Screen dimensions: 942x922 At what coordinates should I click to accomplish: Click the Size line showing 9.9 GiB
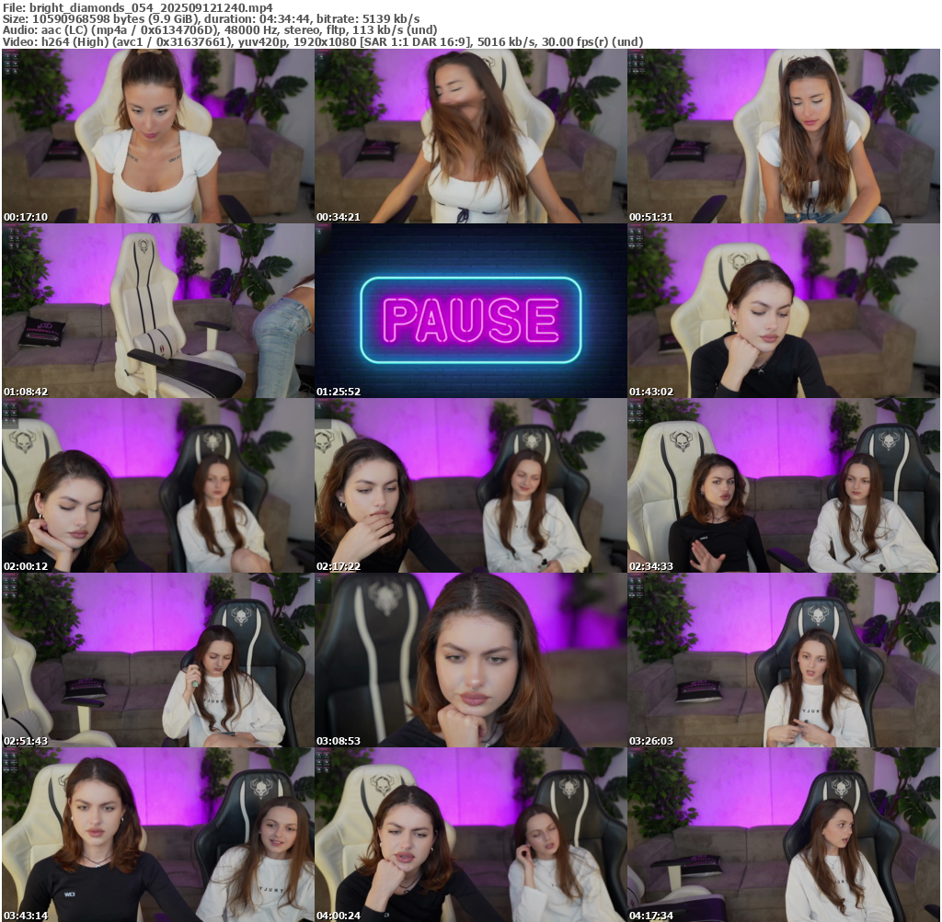[211, 18]
